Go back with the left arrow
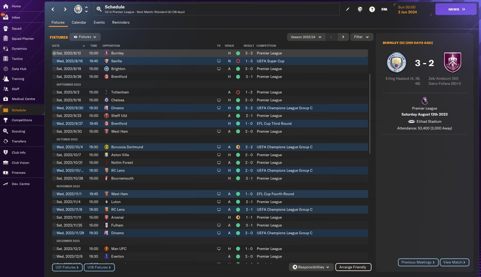Image resolution: width=481 pixels, height=277 pixels. [x=53, y=9]
